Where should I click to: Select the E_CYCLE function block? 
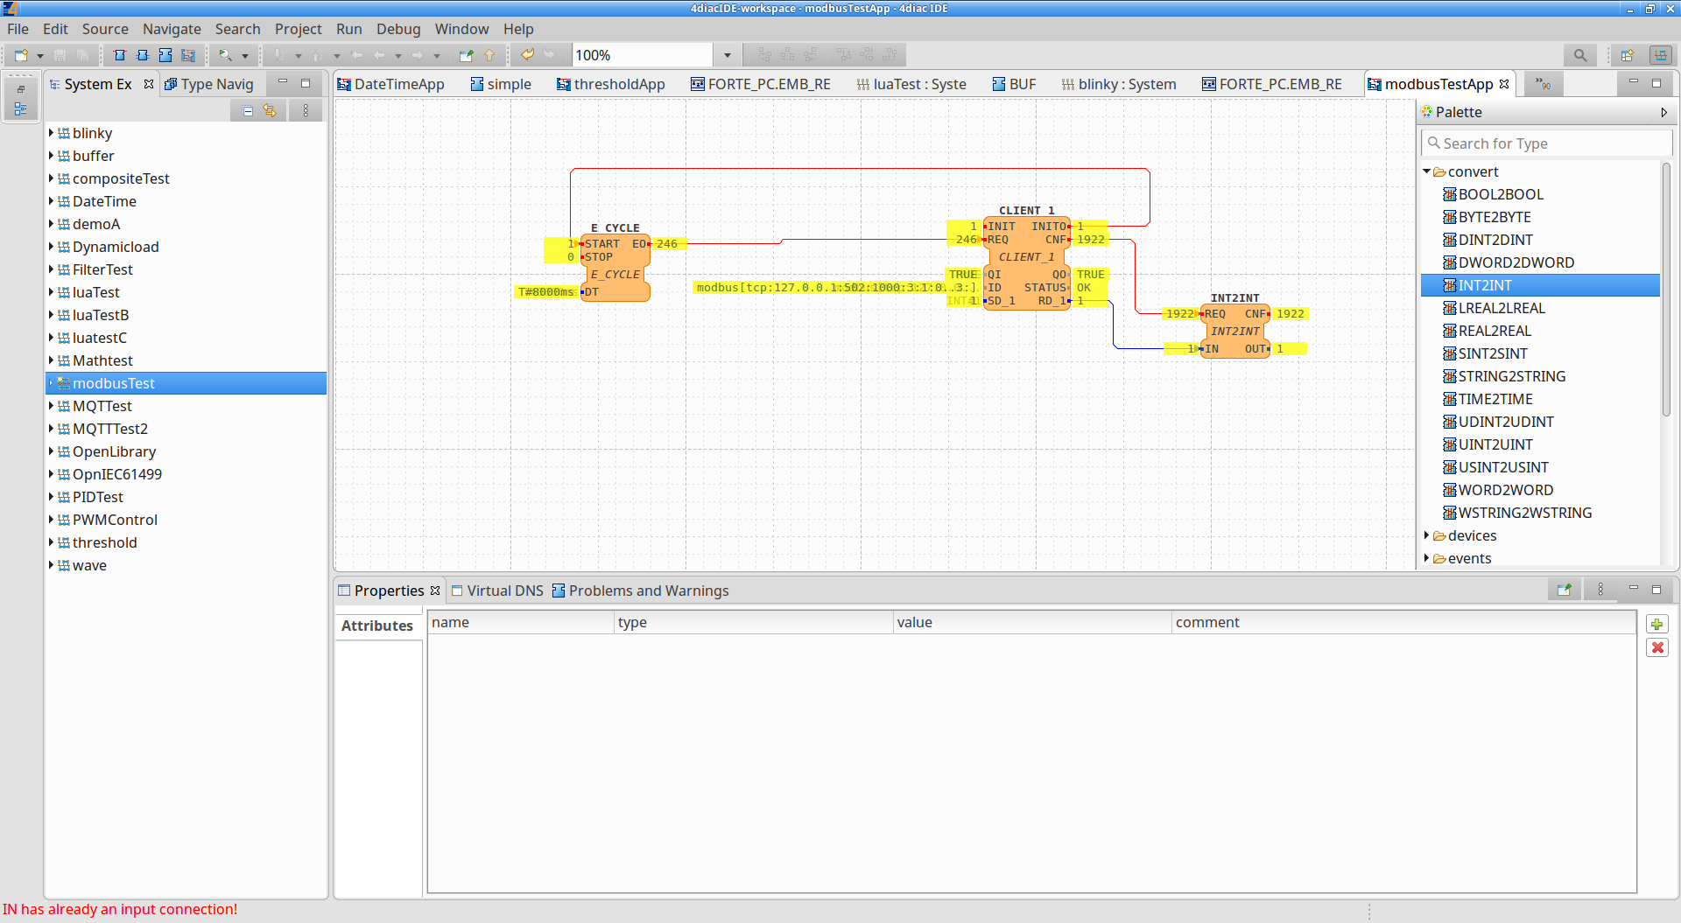click(615, 267)
